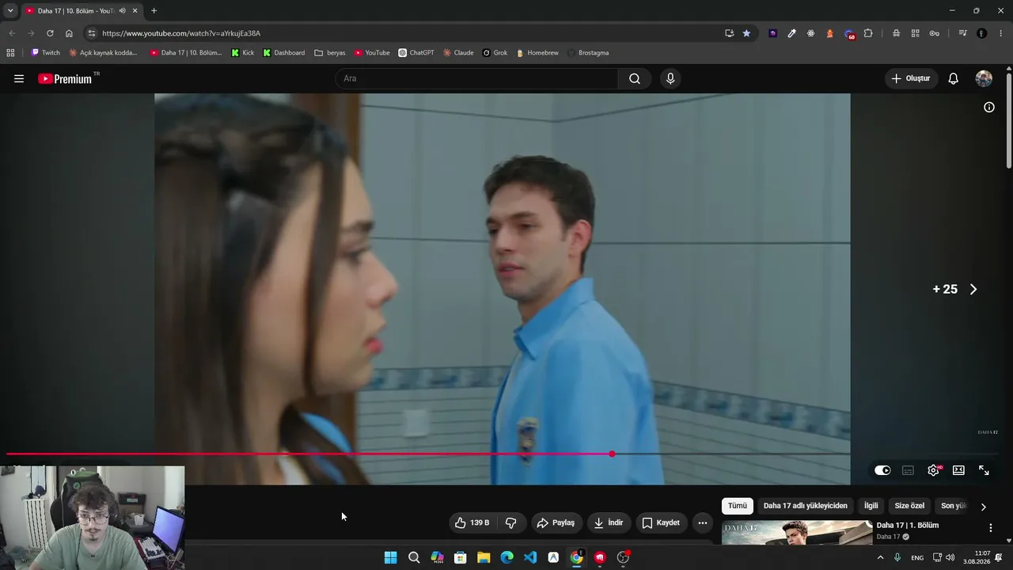This screenshot has width=1013, height=570.
Task: Install the page as an app icon
Action: (729, 33)
